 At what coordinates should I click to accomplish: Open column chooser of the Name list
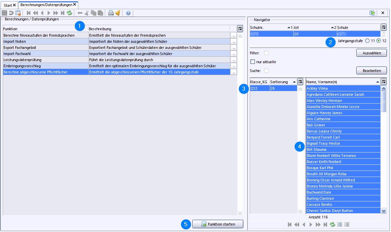[384, 82]
